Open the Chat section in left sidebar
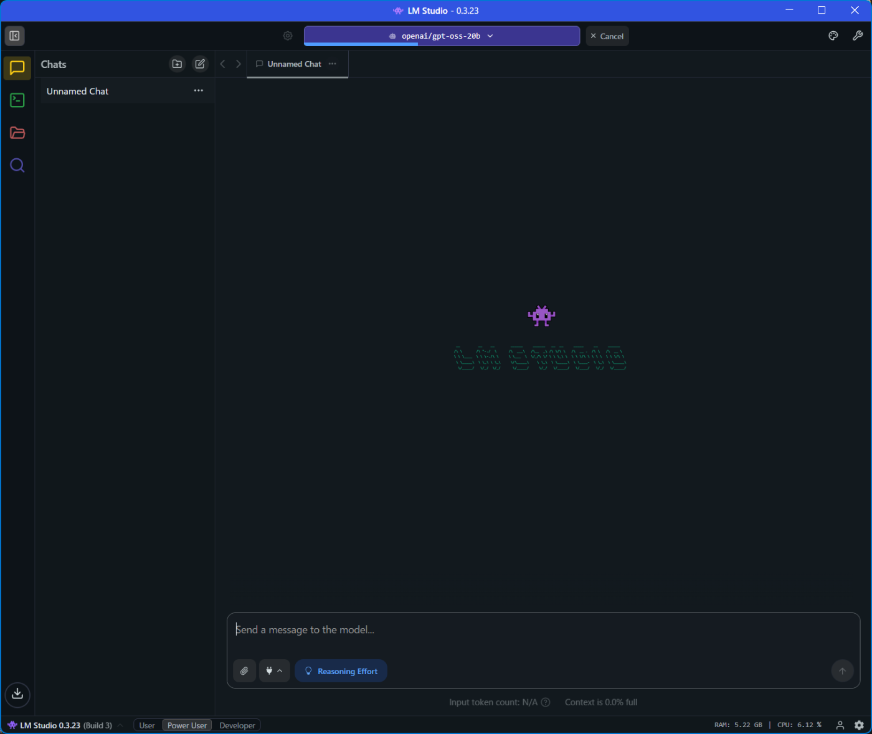The height and width of the screenshot is (734, 872). click(x=17, y=68)
